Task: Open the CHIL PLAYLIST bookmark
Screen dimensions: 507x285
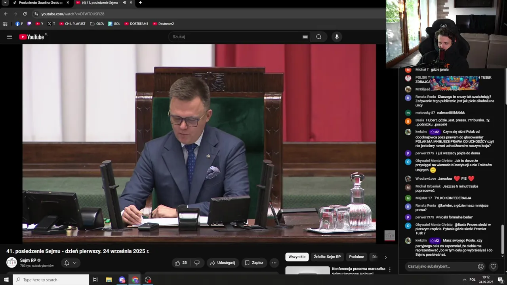Action: click(x=72, y=24)
